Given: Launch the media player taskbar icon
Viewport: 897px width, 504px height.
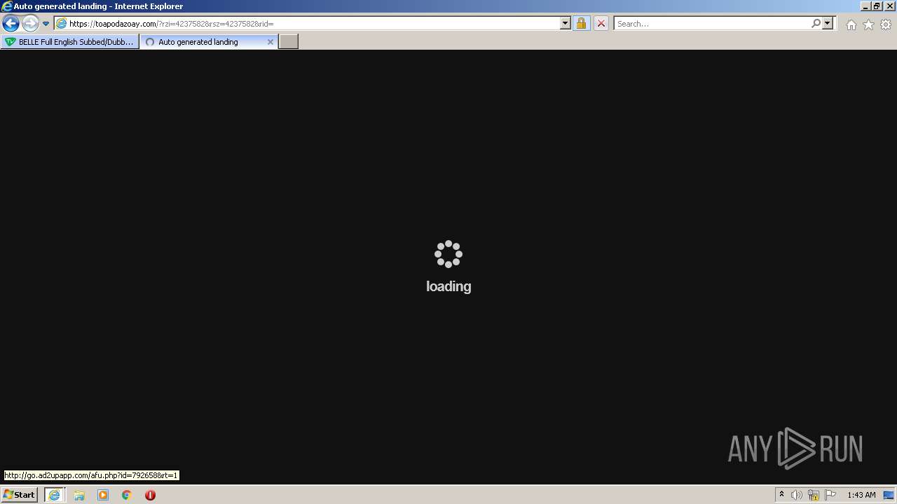Looking at the screenshot, I should (x=103, y=495).
